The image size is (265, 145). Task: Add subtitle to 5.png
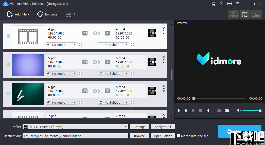coord(133,74)
